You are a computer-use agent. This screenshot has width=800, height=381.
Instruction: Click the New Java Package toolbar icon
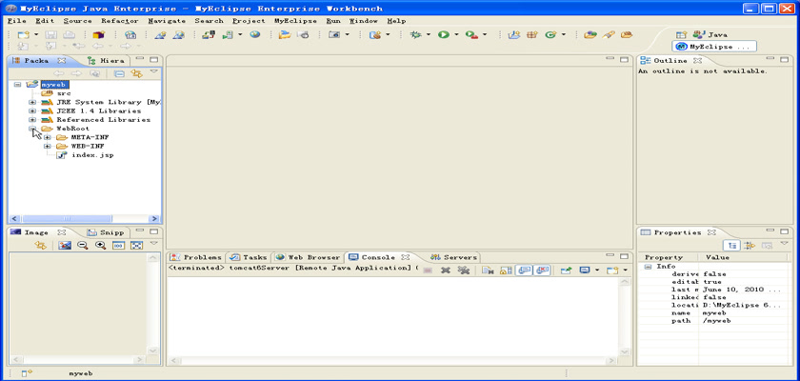point(532,34)
